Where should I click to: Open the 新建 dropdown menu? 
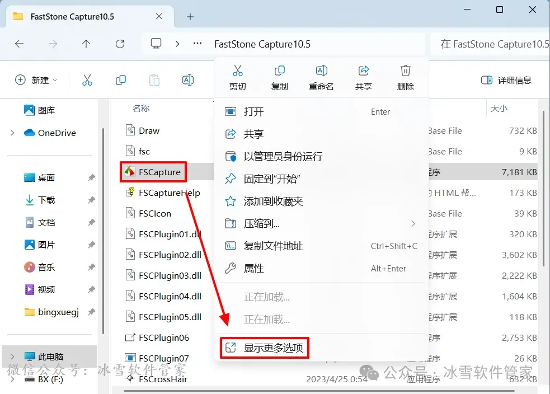coord(36,80)
